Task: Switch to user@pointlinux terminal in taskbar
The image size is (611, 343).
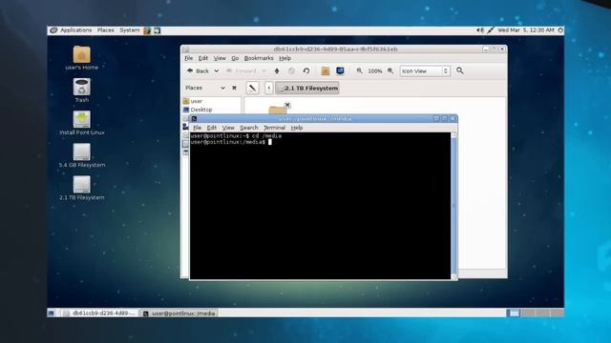Action: [179, 313]
